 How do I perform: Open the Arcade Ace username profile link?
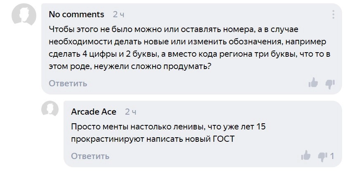pyautogui.click(x=94, y=112)
